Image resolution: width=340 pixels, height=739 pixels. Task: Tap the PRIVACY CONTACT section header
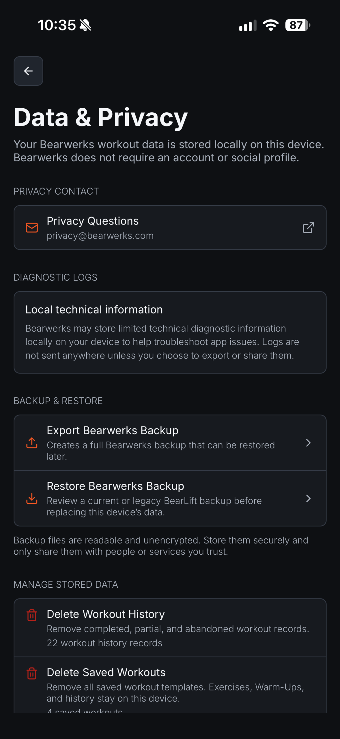point(56,191)
